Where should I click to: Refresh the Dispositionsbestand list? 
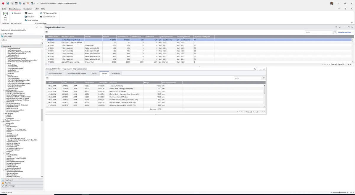click(x=336, y=27)
